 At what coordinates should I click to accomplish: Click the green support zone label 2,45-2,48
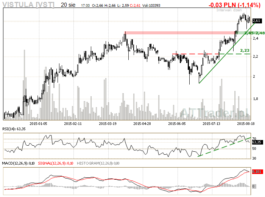click(254, 33)
